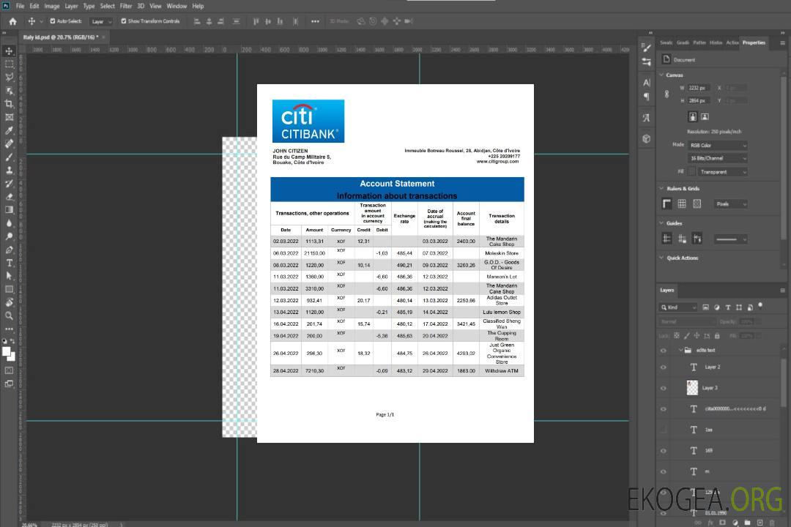This screenshot has height=527, width=791.
Task: Open the layer Kind filter dropdown
Action: pos(678,307)
